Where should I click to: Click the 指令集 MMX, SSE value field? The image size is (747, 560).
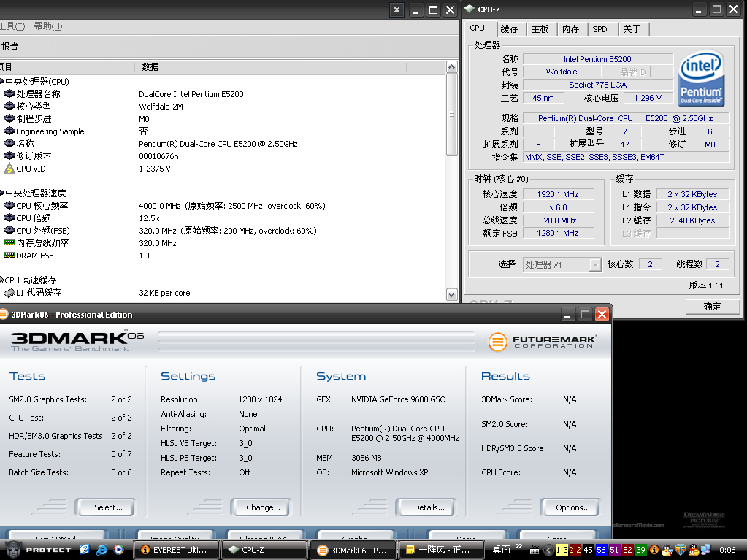pyautogui.click(x=626, y=157)
